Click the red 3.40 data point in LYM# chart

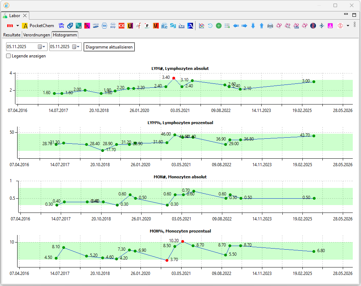point(174,78)
